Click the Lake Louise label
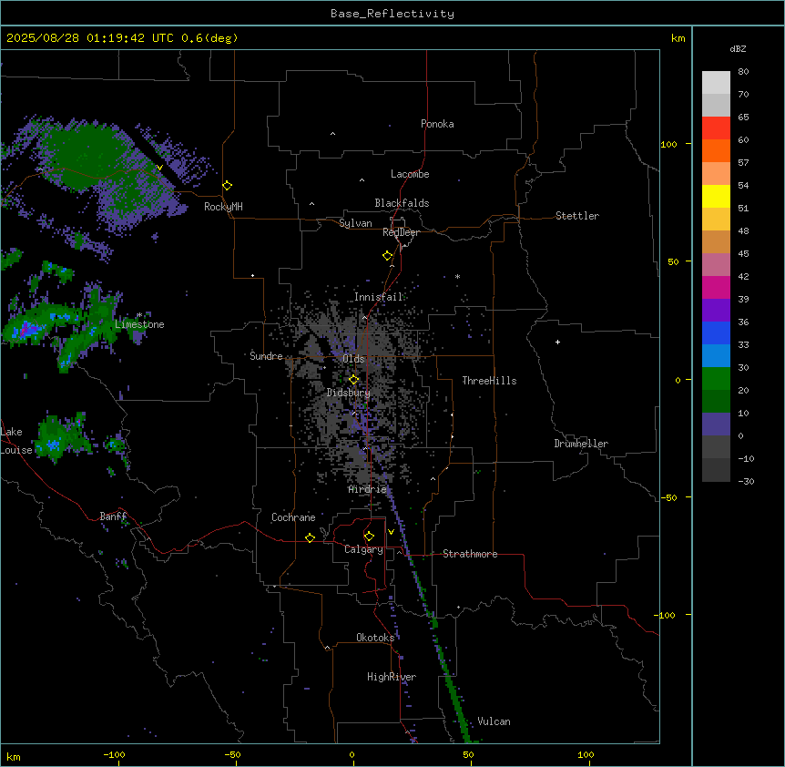The image size is (785, 767). 15,441
